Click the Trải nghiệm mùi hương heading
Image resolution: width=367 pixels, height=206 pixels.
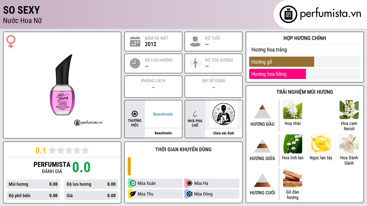tap(305, 92)
